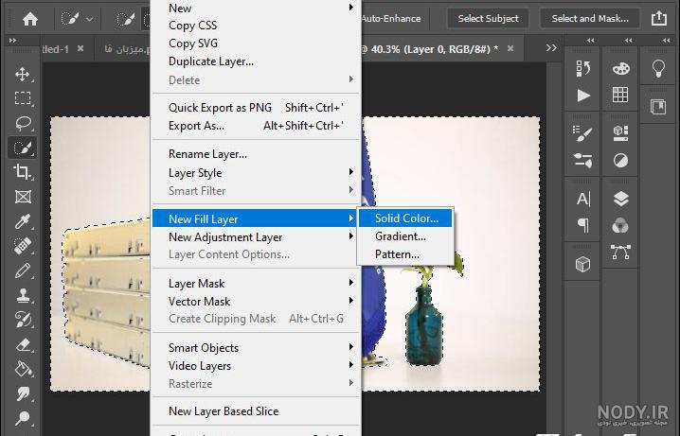Select the Rectangular Marquee tool
Screen dimensions: 680x436
(x=23, y=98)
